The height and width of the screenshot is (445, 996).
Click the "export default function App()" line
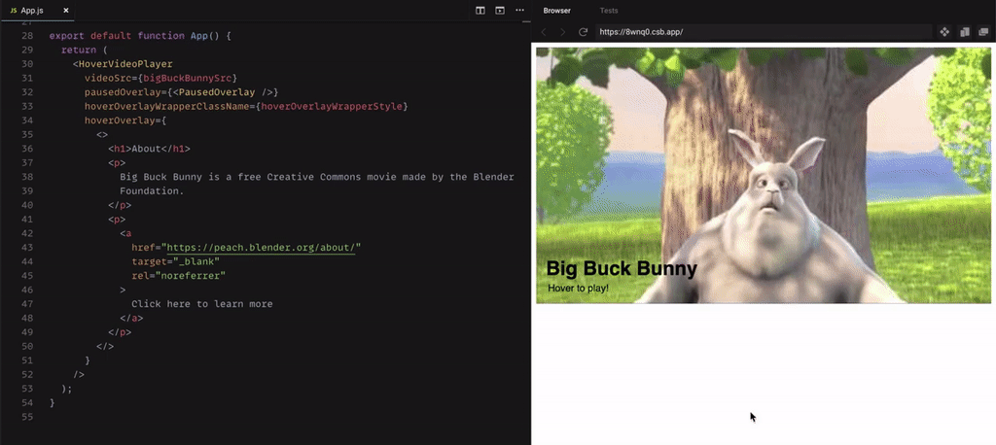[x=140, y=36]
